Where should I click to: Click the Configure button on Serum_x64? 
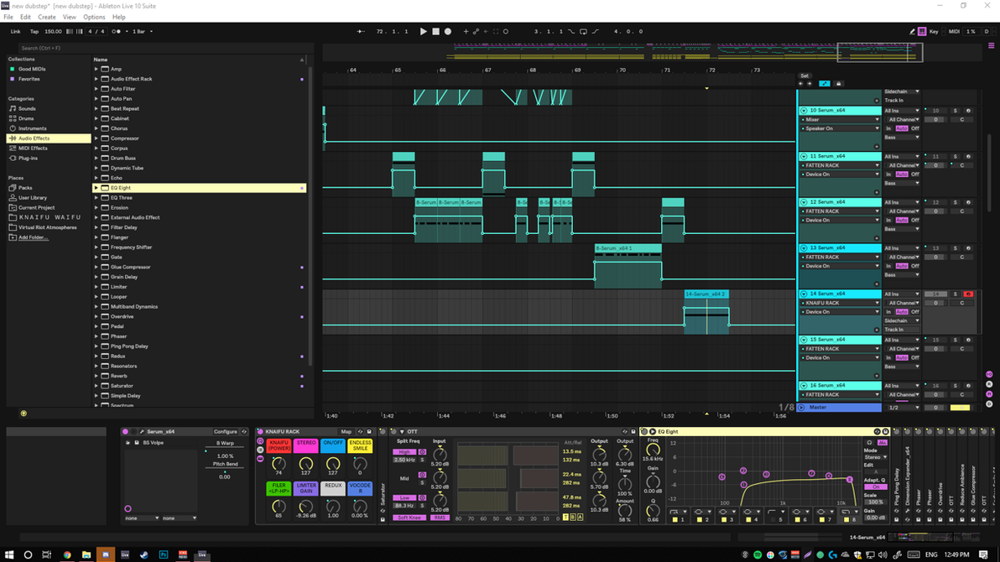[225, 432]
